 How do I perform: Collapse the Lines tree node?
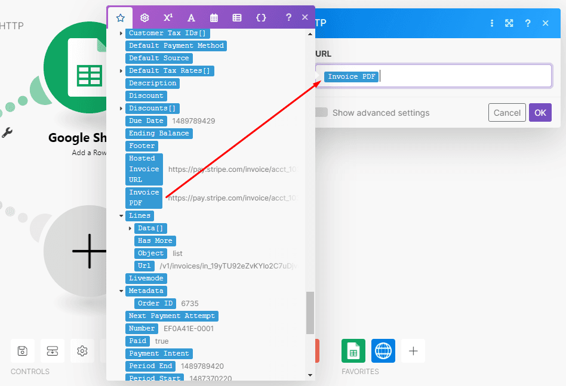[121, 216]
